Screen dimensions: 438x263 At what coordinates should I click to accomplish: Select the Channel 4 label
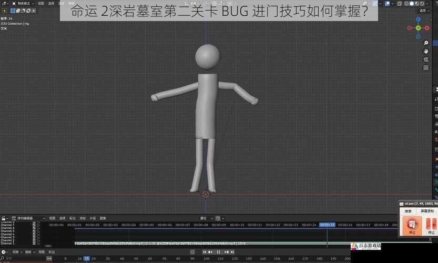tap(7, 234)
